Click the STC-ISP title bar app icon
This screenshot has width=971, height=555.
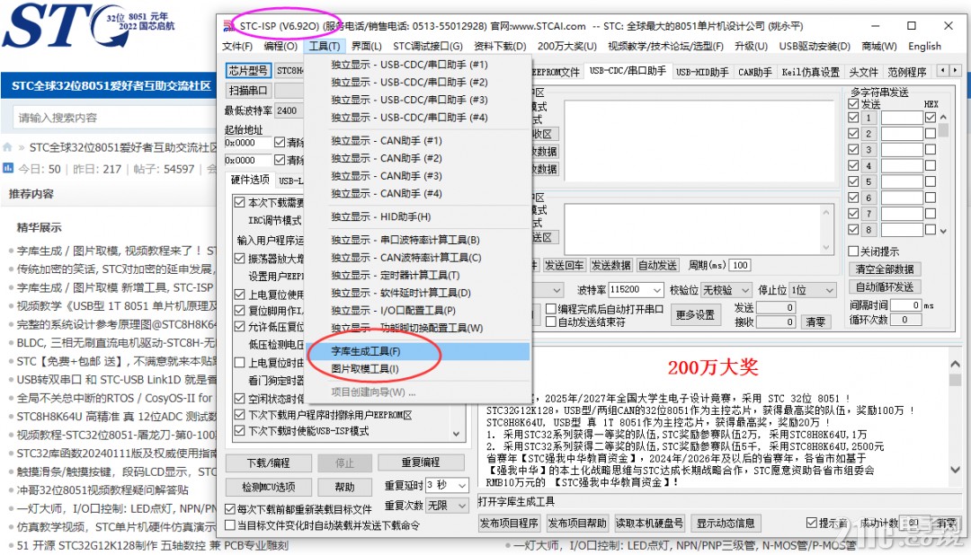[229, 26]
